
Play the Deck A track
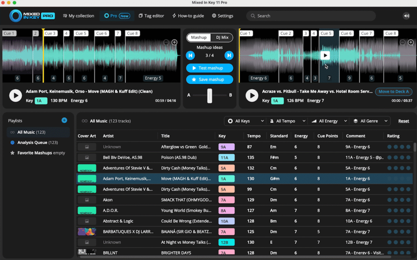(15, 95)
